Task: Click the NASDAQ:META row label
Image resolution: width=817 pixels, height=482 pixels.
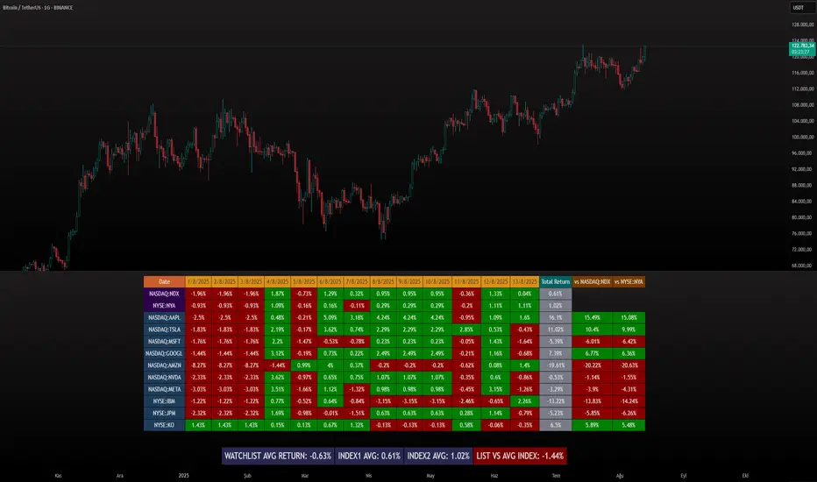Action: click(x=164, y=390)
